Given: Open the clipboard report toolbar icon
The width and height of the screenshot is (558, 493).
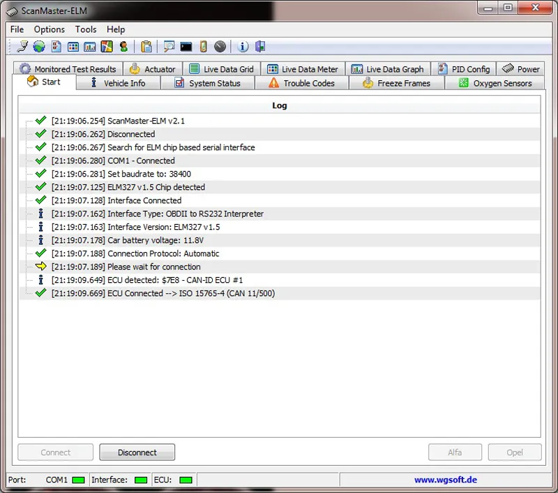Looking at the screenshot, I should pyautogui.click(x=146, y=47).
